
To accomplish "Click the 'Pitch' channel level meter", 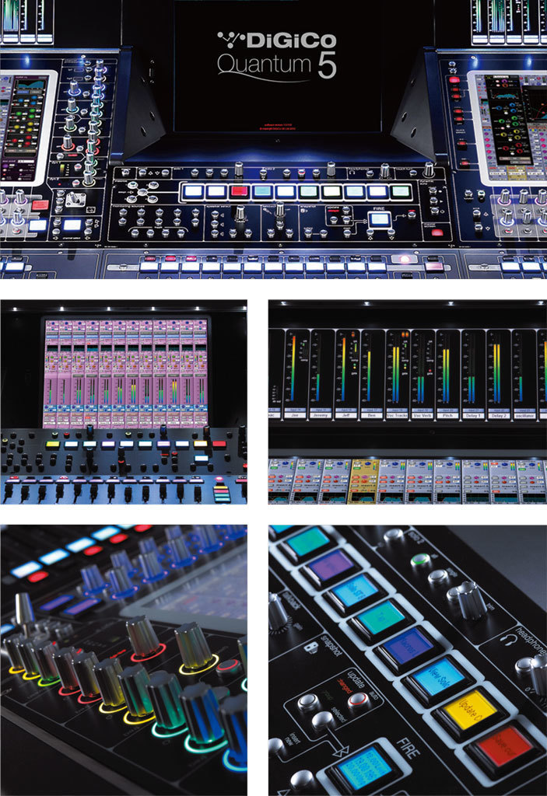I will [x=446, y=374].
